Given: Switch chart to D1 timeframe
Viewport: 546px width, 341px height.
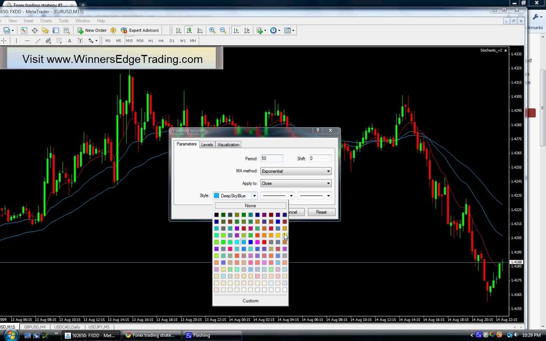Looking at the screenshot, I should coord(172,41).
